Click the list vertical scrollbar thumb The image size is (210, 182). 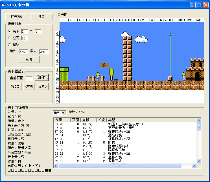[199, 126]
